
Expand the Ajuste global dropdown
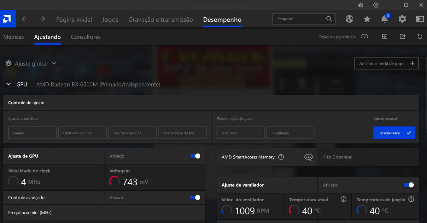pyautogui.click(x=54, y=63)
